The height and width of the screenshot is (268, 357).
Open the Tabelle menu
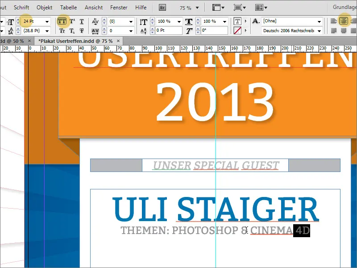coord(69,8)
